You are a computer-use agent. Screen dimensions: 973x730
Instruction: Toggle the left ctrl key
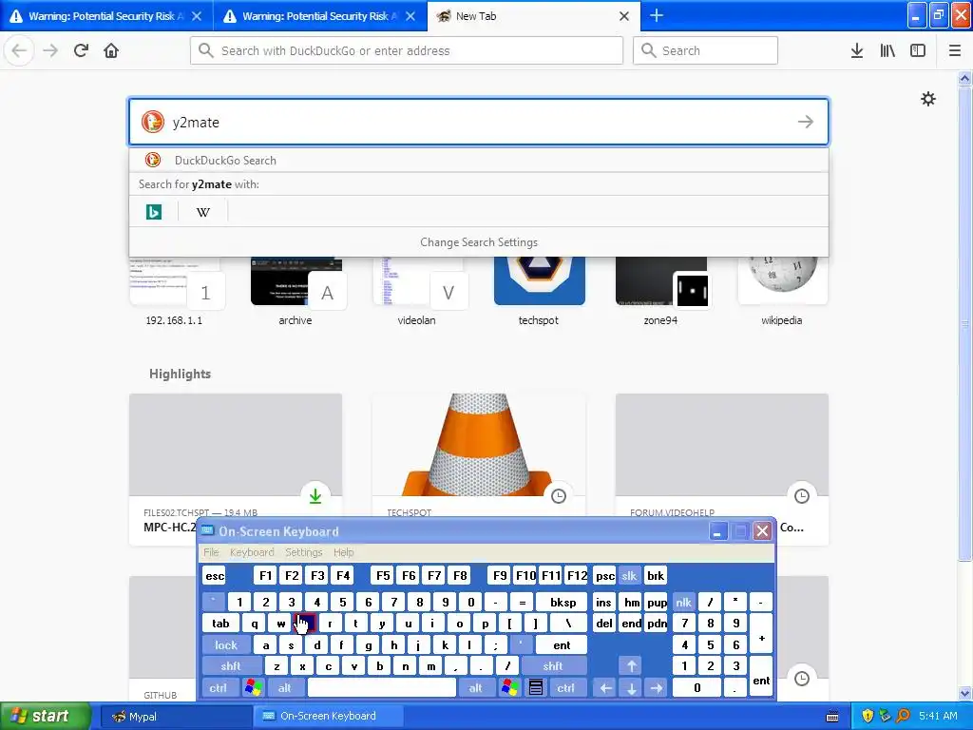218,687
